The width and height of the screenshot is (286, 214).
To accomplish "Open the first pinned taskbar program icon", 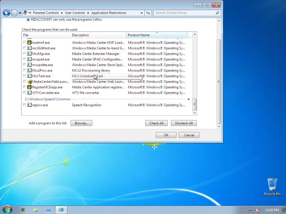I will point(23,210).
